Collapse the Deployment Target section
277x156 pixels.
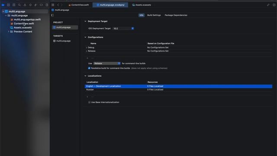(85, 21)
